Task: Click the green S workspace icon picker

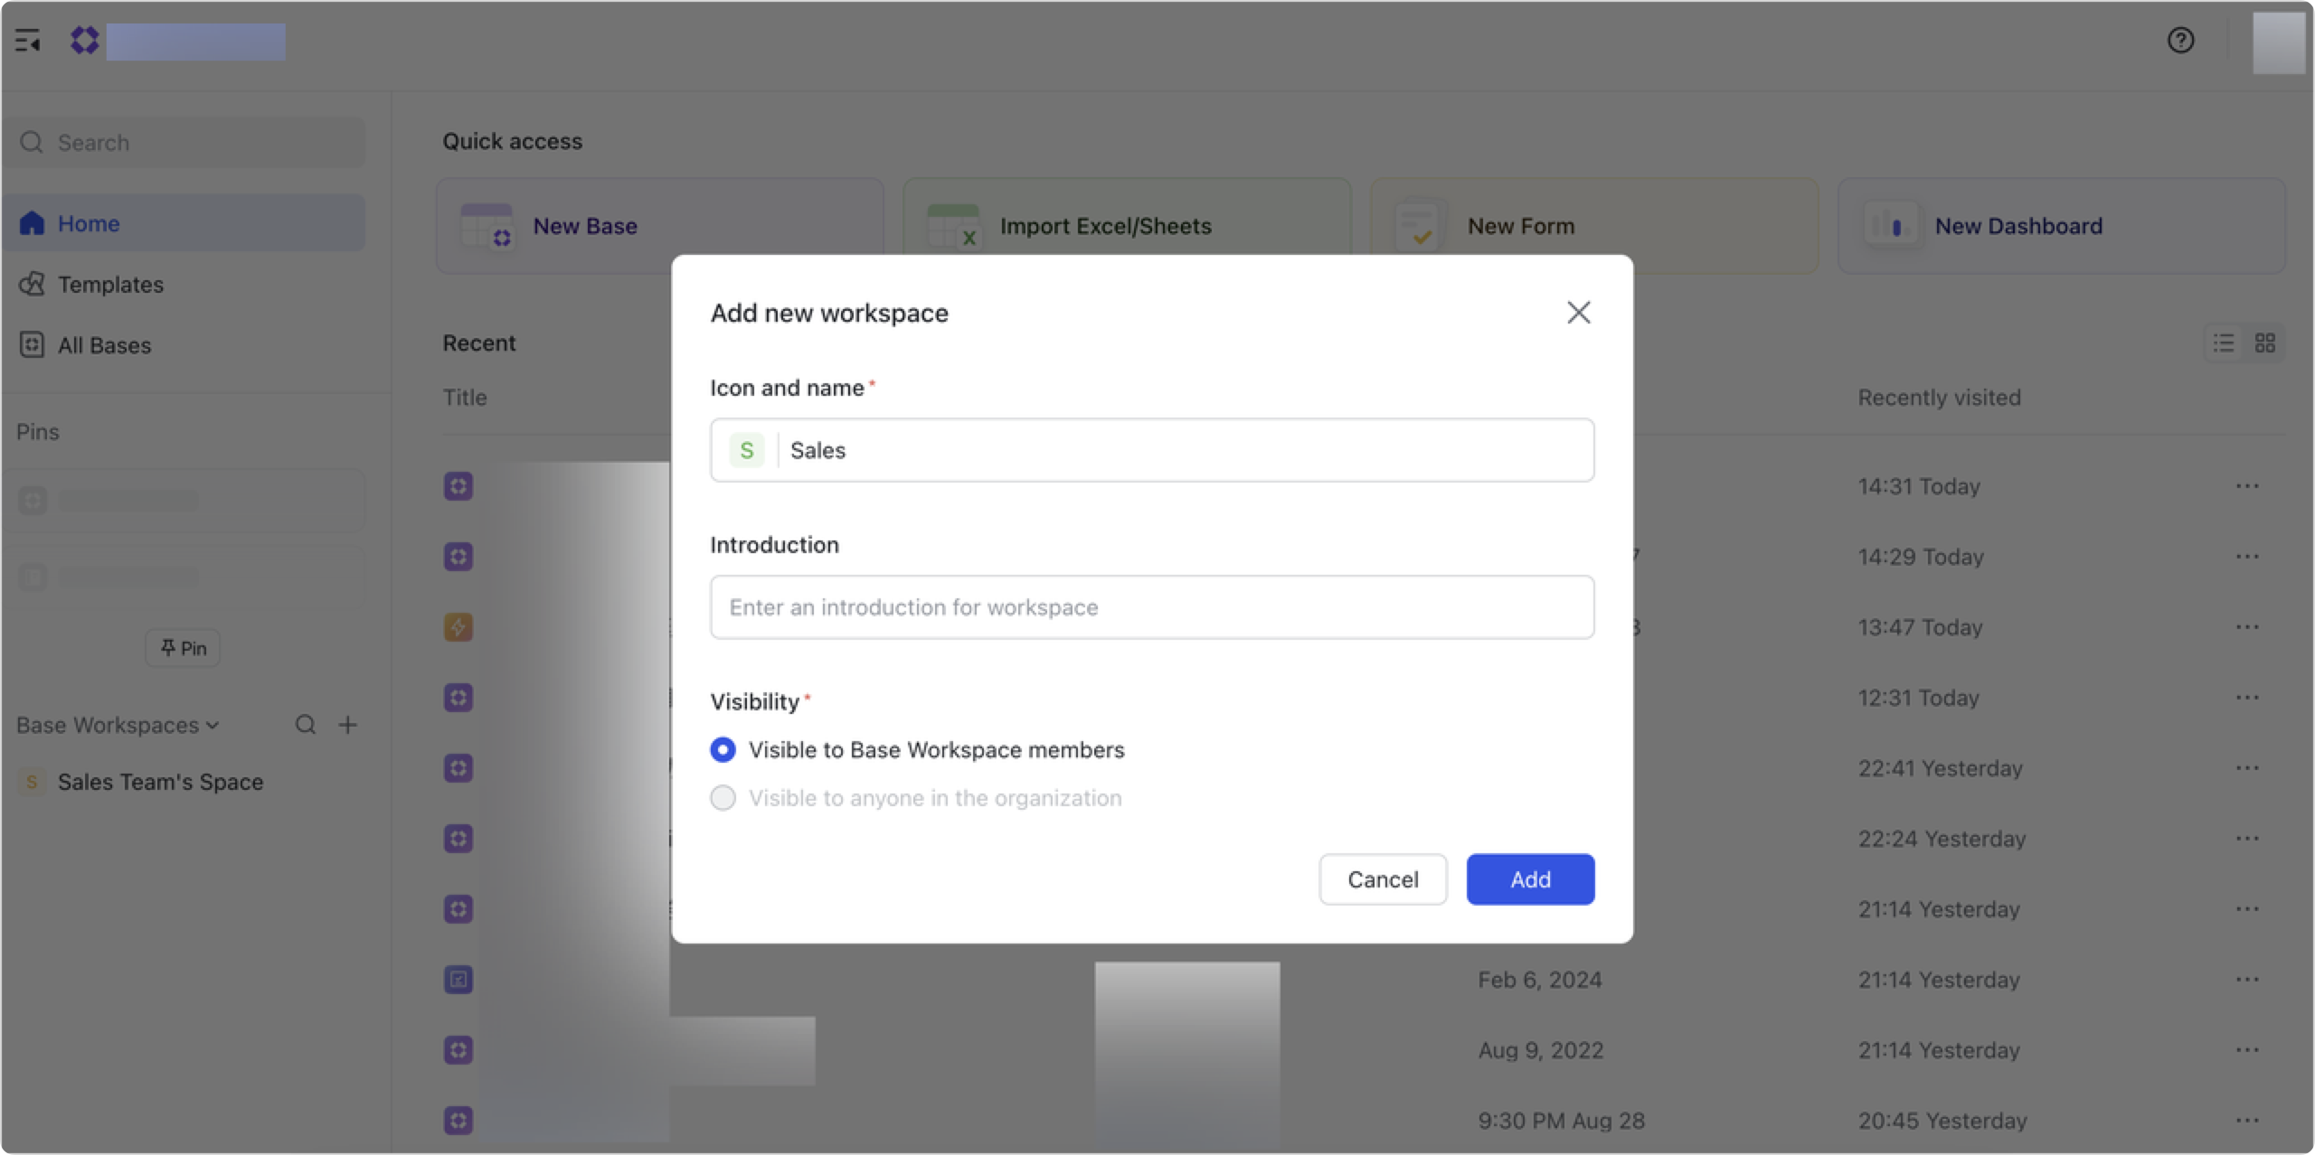Action: [747, 450]
